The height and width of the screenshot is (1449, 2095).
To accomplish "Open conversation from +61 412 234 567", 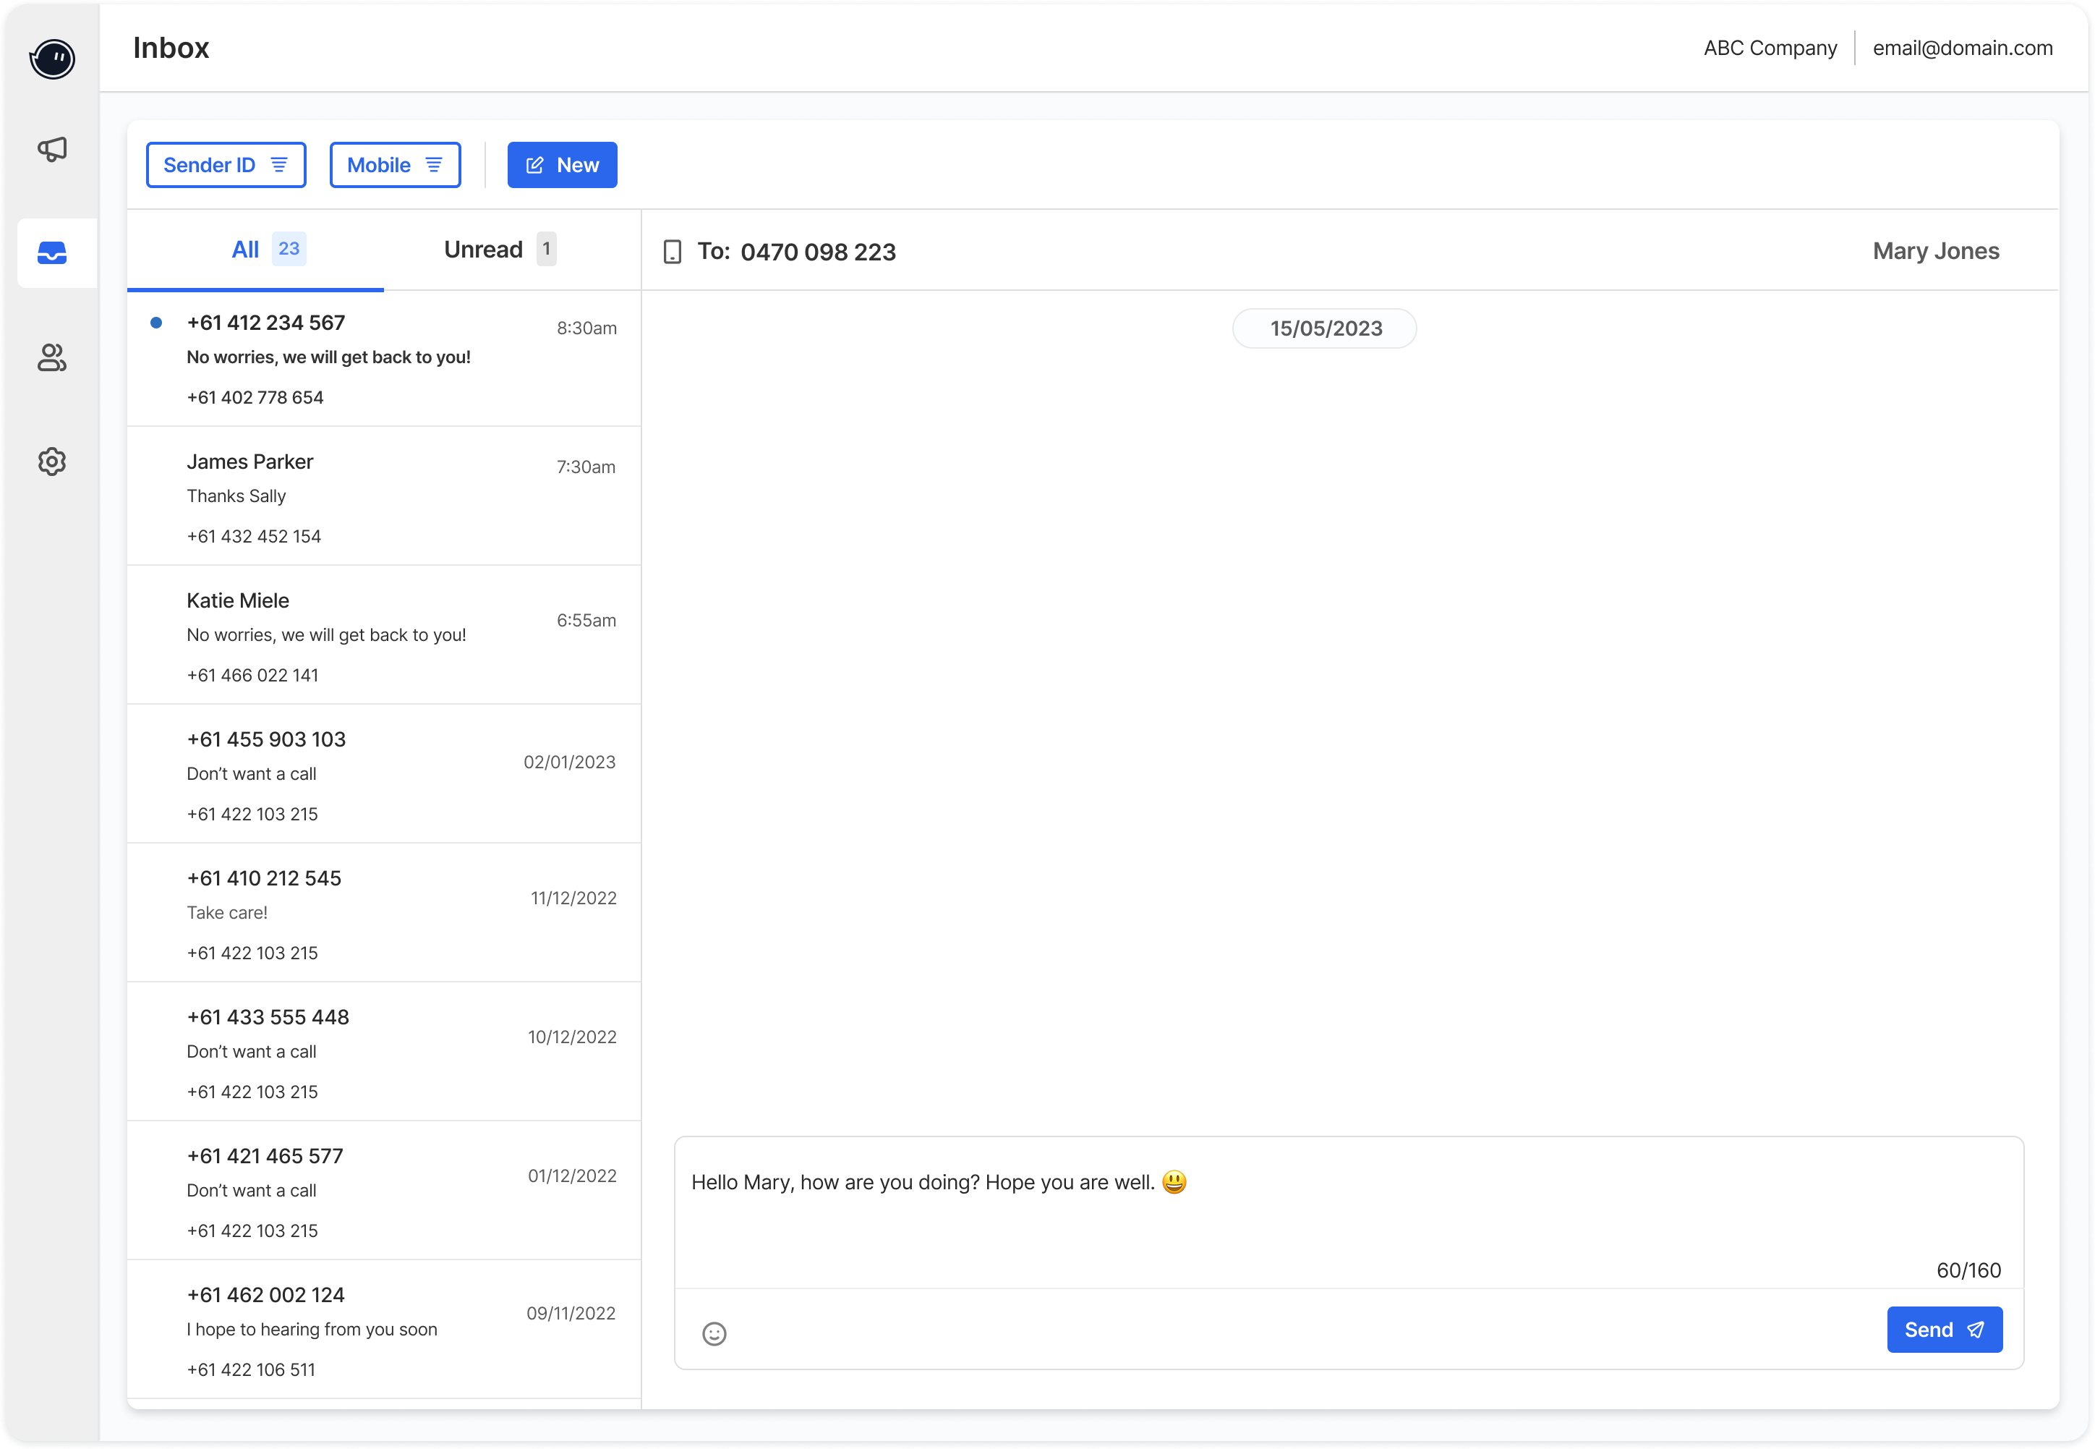I will tap(384, 359).
